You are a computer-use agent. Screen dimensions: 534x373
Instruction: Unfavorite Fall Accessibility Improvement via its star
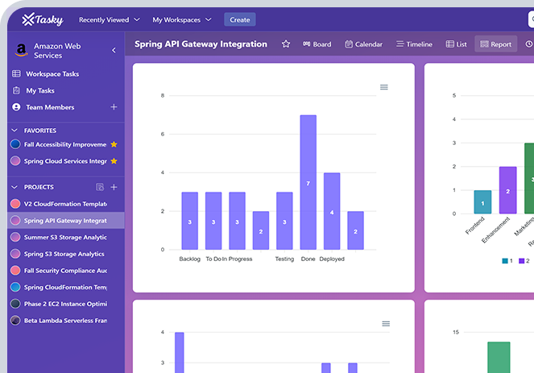(x=114, y=144)
